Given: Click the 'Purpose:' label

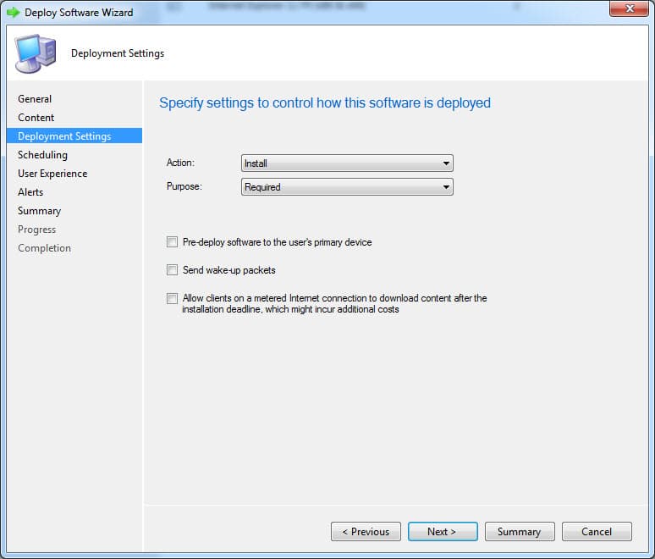Looking at the screenshot, I should [x=184, y=186].
